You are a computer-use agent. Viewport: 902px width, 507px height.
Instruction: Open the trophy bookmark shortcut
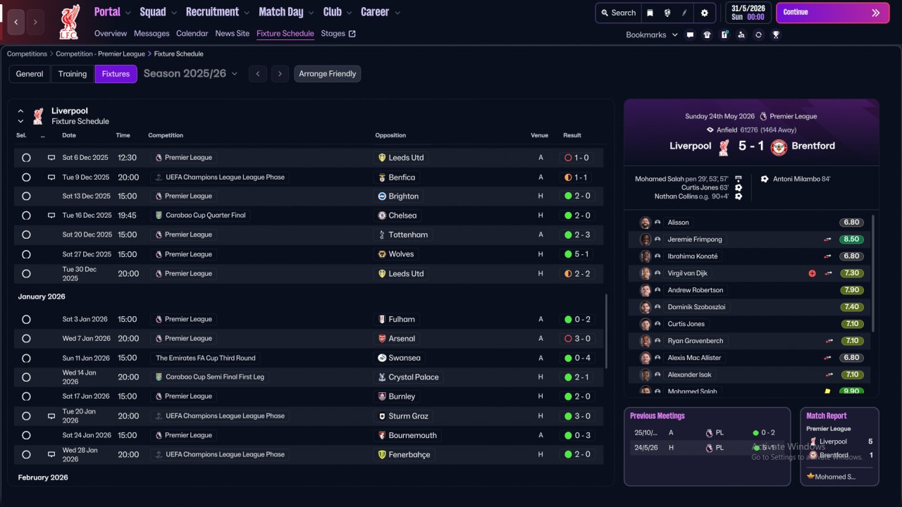(776, 35)
